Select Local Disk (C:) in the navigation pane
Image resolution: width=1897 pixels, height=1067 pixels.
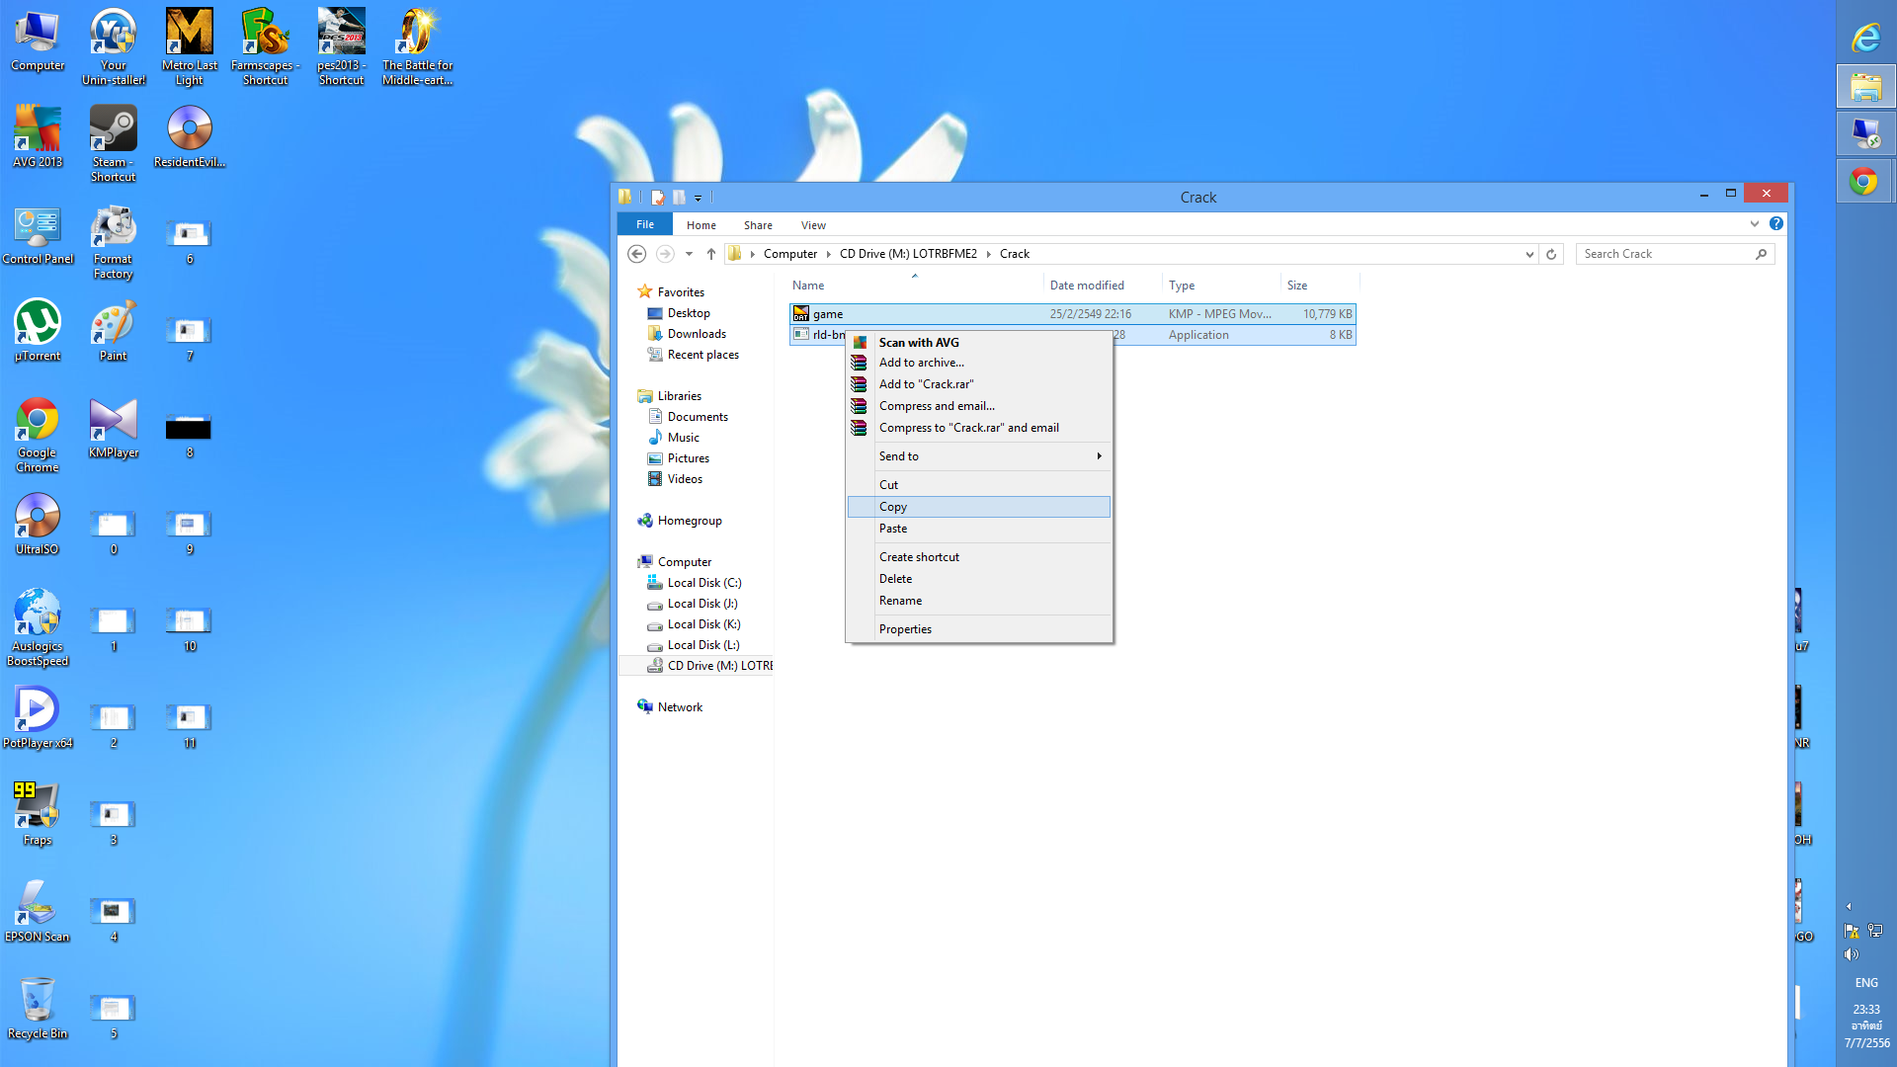(x=703, y=583)
